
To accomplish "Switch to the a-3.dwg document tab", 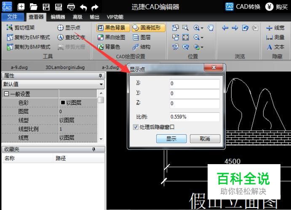I will 110,67.
